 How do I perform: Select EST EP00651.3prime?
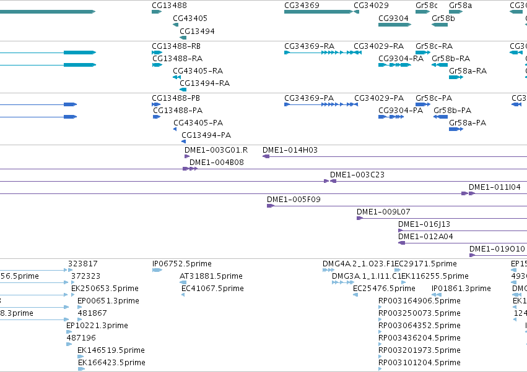[80, 307]
